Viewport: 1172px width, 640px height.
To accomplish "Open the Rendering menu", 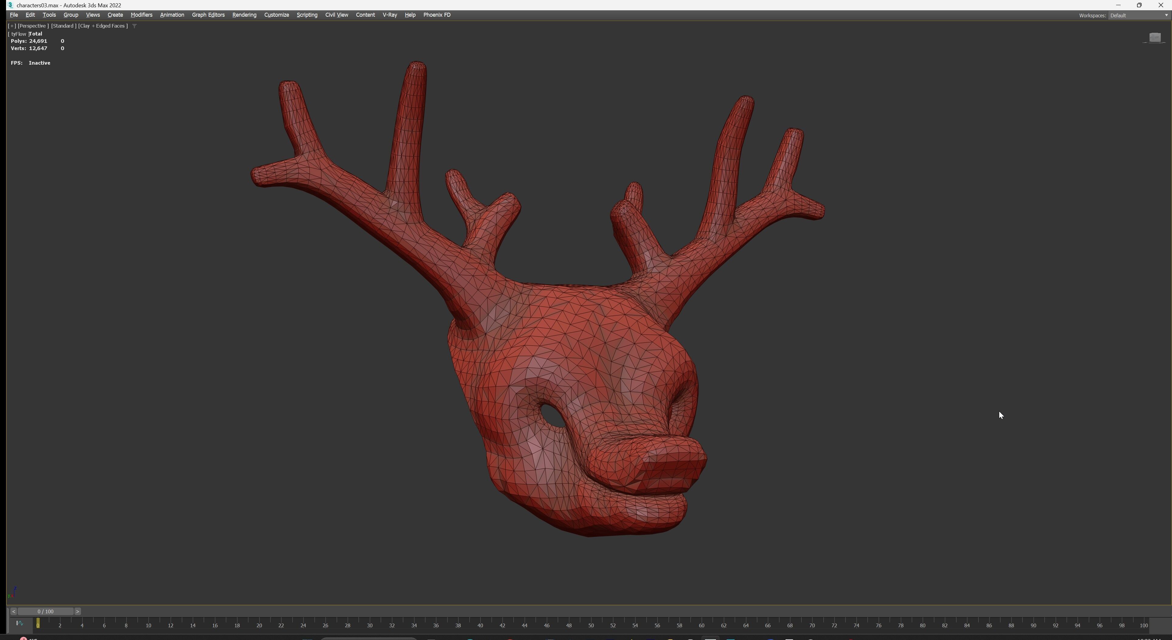I will (x=244, y=15).
